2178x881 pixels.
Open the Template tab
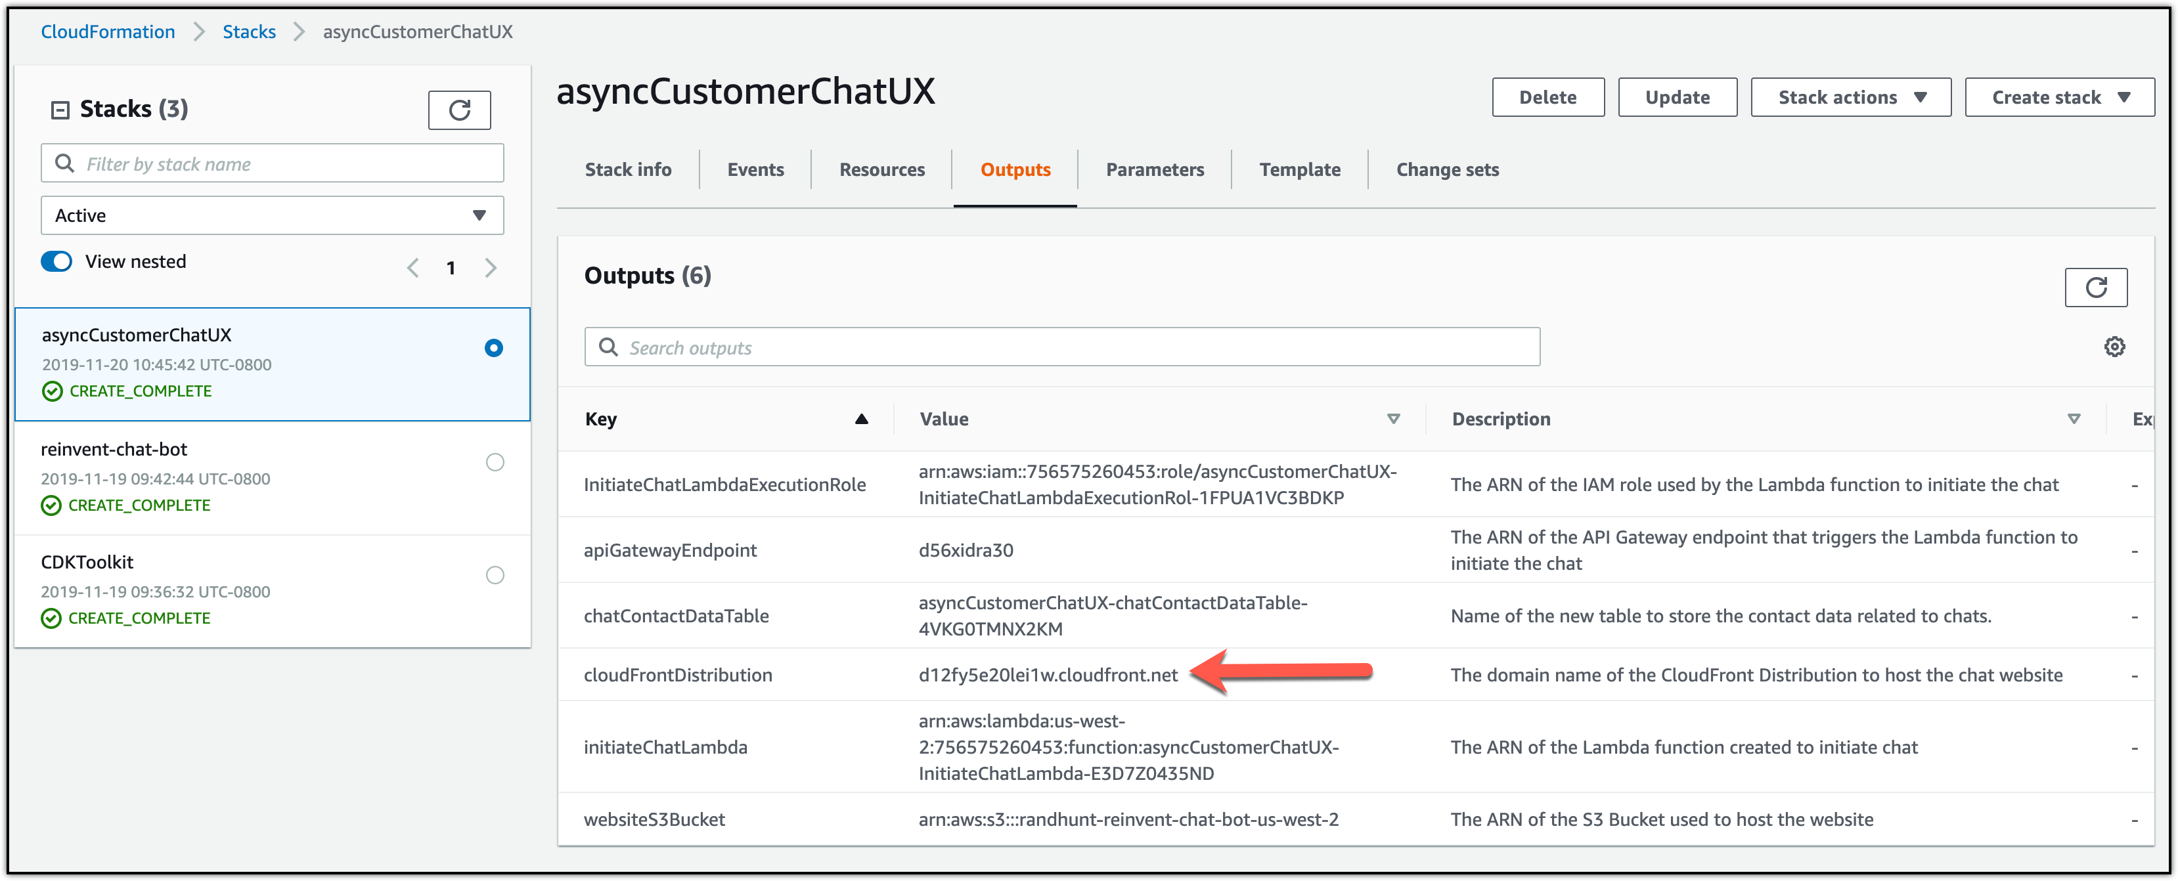(x=1299, y=170)
